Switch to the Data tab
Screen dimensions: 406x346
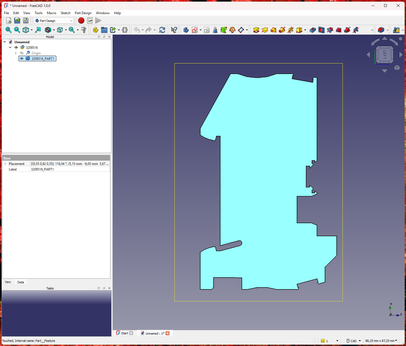pyautogui.click(x=21, y=282)
